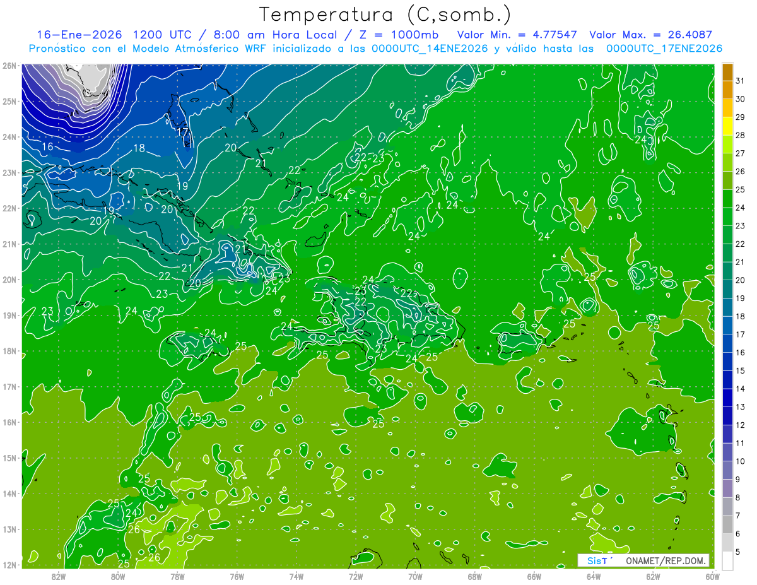The height and width of the screenshot is (585, 757).
Task: Click the '16' contour label on the map
Action: coord(47,147)
